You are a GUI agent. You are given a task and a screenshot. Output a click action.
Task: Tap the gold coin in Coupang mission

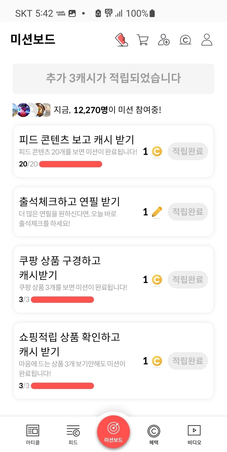pyautogui.click(x=157, y=280)
